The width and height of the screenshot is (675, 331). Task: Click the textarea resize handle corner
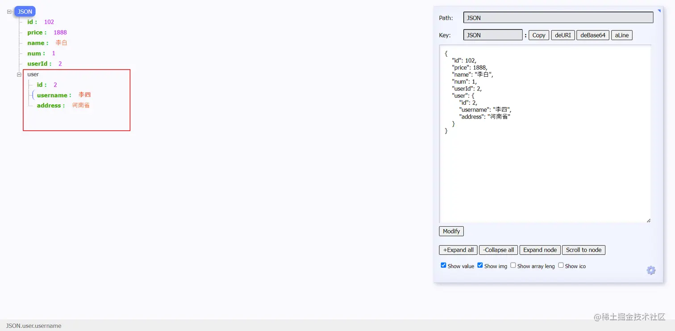click(648, 220)
